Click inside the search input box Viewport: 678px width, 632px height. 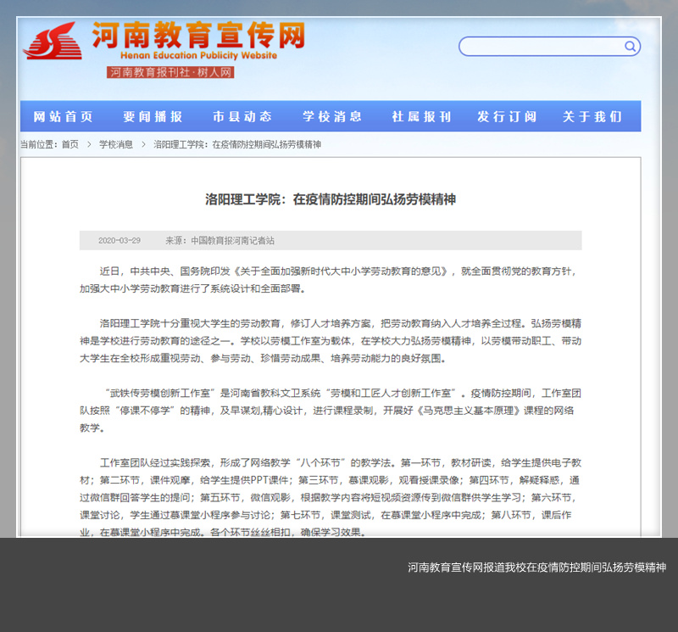[x=541, y=47]
